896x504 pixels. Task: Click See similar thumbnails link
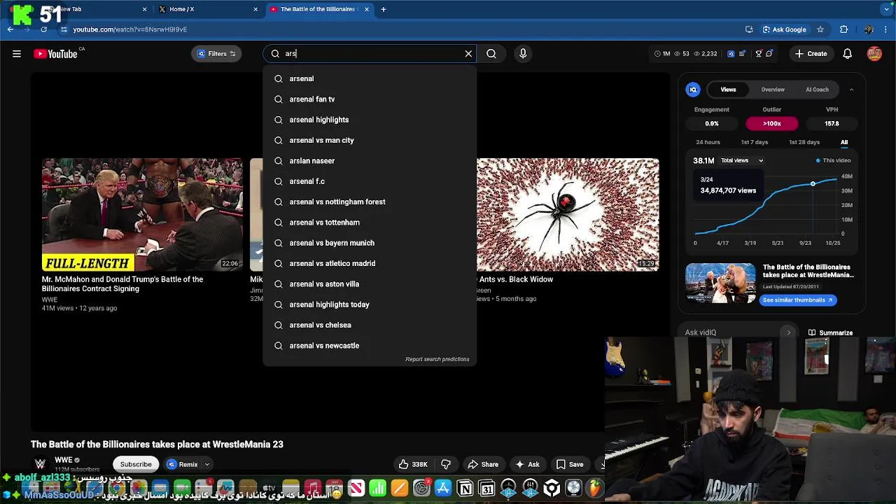click(x=798, y=300)
